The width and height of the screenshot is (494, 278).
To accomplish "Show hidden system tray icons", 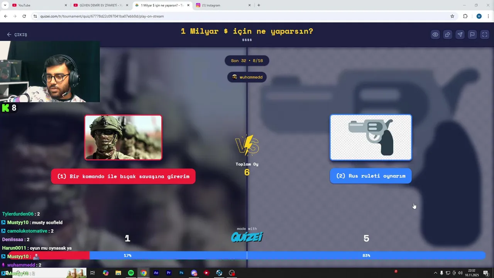I will [x=435, y=273].
